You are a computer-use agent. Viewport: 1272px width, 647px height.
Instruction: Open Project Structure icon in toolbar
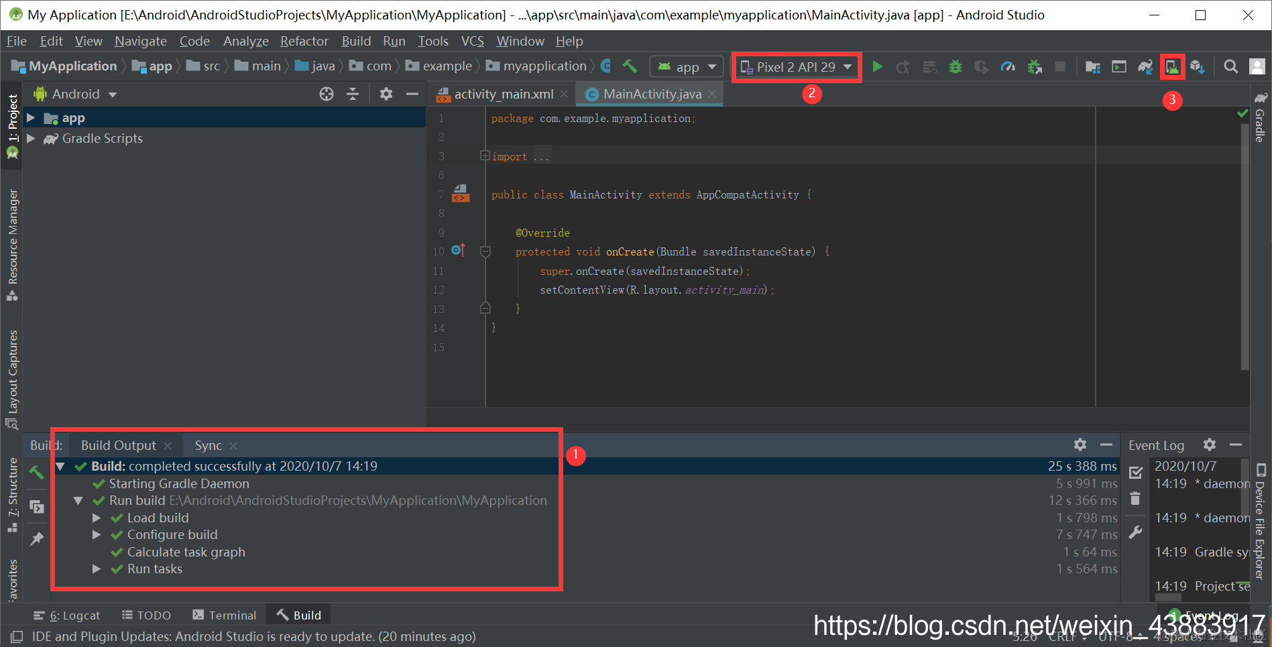click(1093, 66)
